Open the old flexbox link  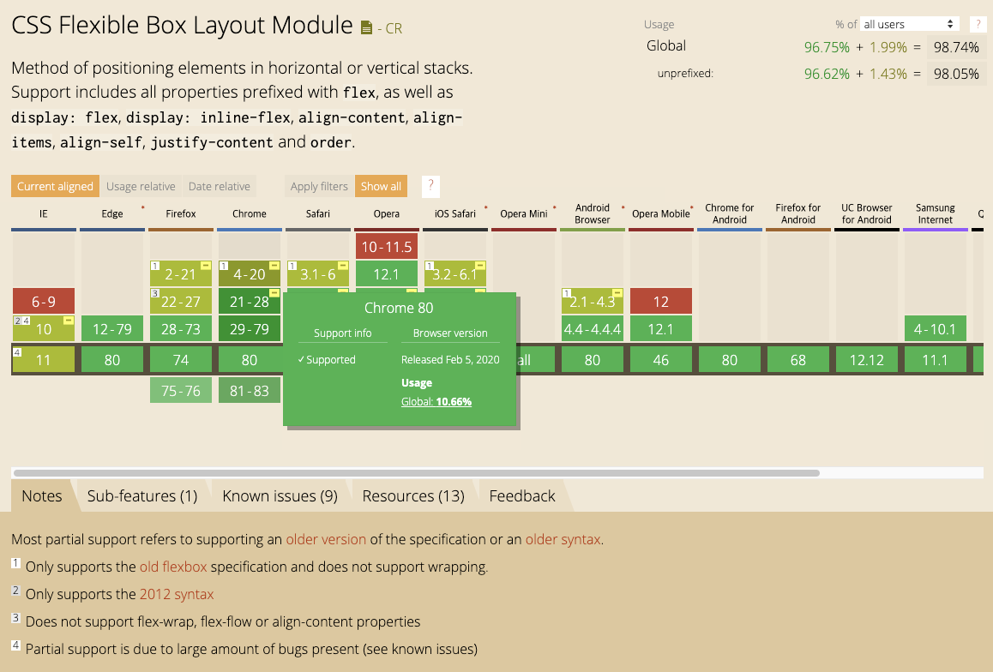coord(173,567)
